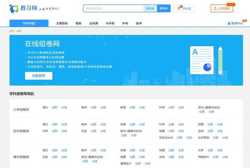Click the 资料篮 button label
The width and height of the screenshot is (250, 168).
point(187,9)
